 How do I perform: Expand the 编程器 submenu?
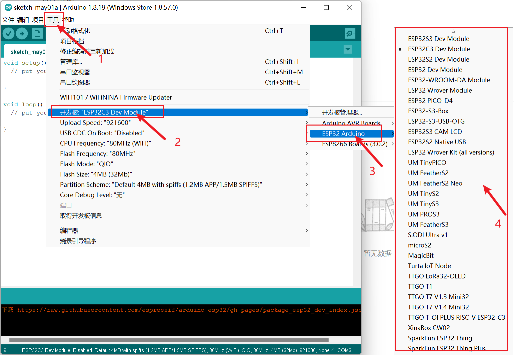(x=178, y=231)
